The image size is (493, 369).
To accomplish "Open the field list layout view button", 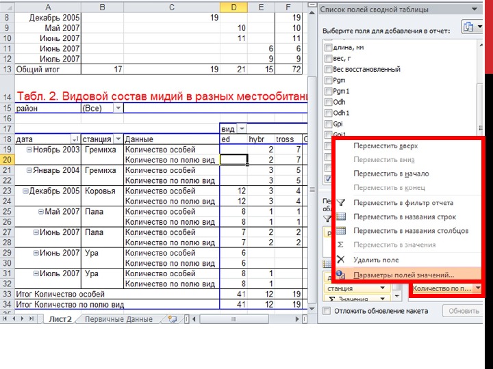I will 472,27.
